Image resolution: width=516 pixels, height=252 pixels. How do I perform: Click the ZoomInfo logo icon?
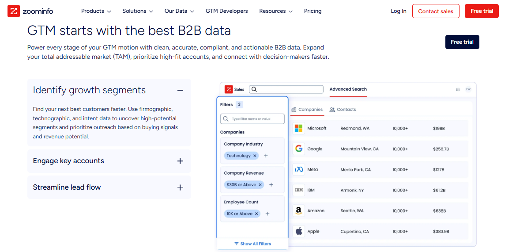(x=14, y=11)
